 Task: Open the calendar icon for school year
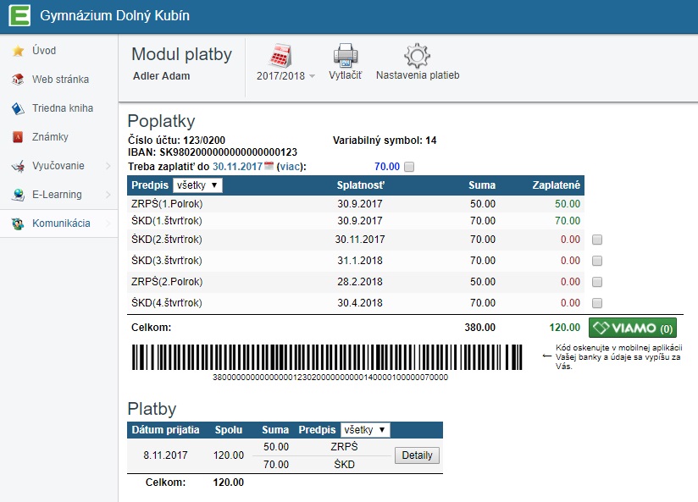click(280, 56)
